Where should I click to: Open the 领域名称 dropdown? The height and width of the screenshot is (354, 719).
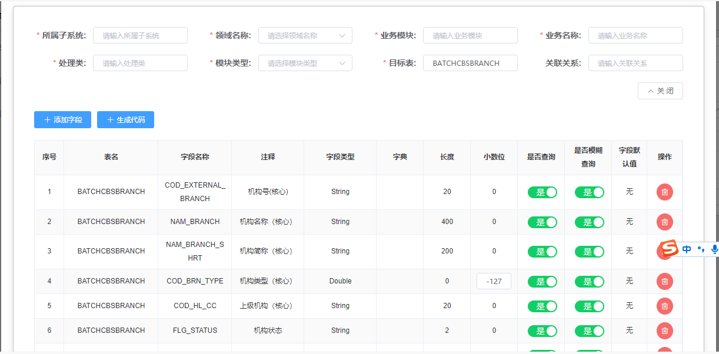pyautogui.click(x=305, y=35)
